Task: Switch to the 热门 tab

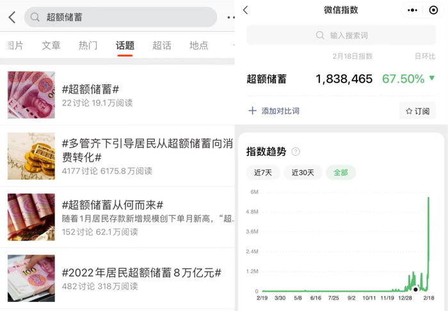Action: (x=88, y=45)
